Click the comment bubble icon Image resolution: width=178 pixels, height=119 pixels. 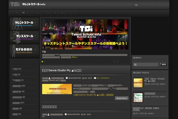95,78
